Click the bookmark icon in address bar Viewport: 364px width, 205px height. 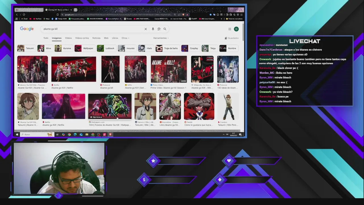point(58,15)
